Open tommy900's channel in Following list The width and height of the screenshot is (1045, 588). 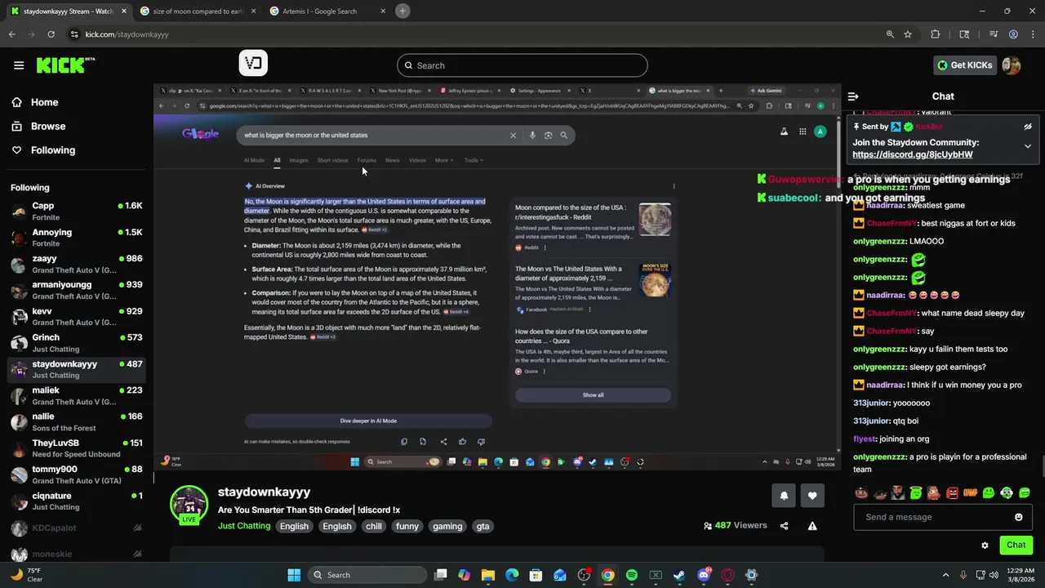76,474
